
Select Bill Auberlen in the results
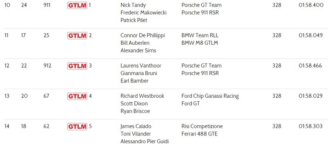[135, 43]
